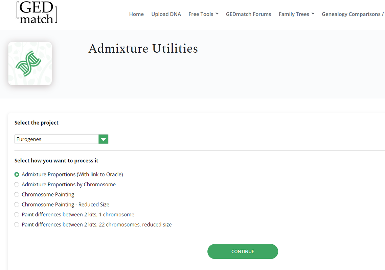
Task: Click the green project dropdown arrow
Action: pyautogui.click(x=104, y=139)
